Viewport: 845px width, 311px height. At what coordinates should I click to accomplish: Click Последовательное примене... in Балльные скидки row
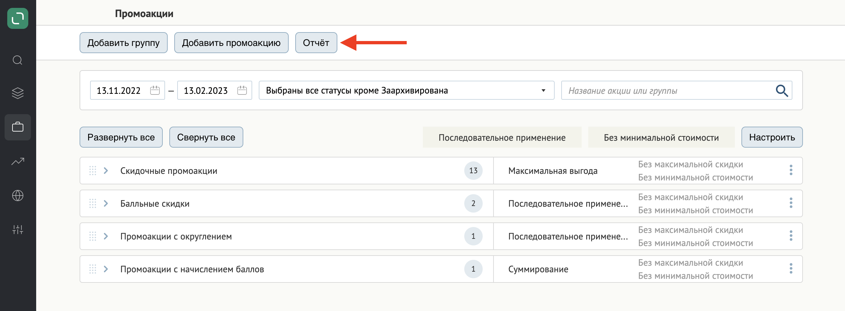568,204
